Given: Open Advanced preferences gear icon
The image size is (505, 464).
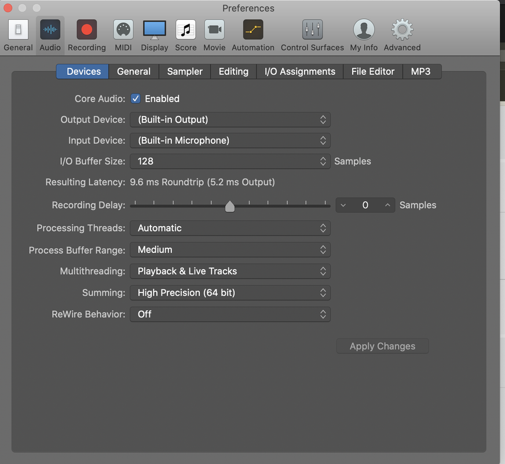Looking at the screenshot, I should pyautogui.click(x=402, y=30).
